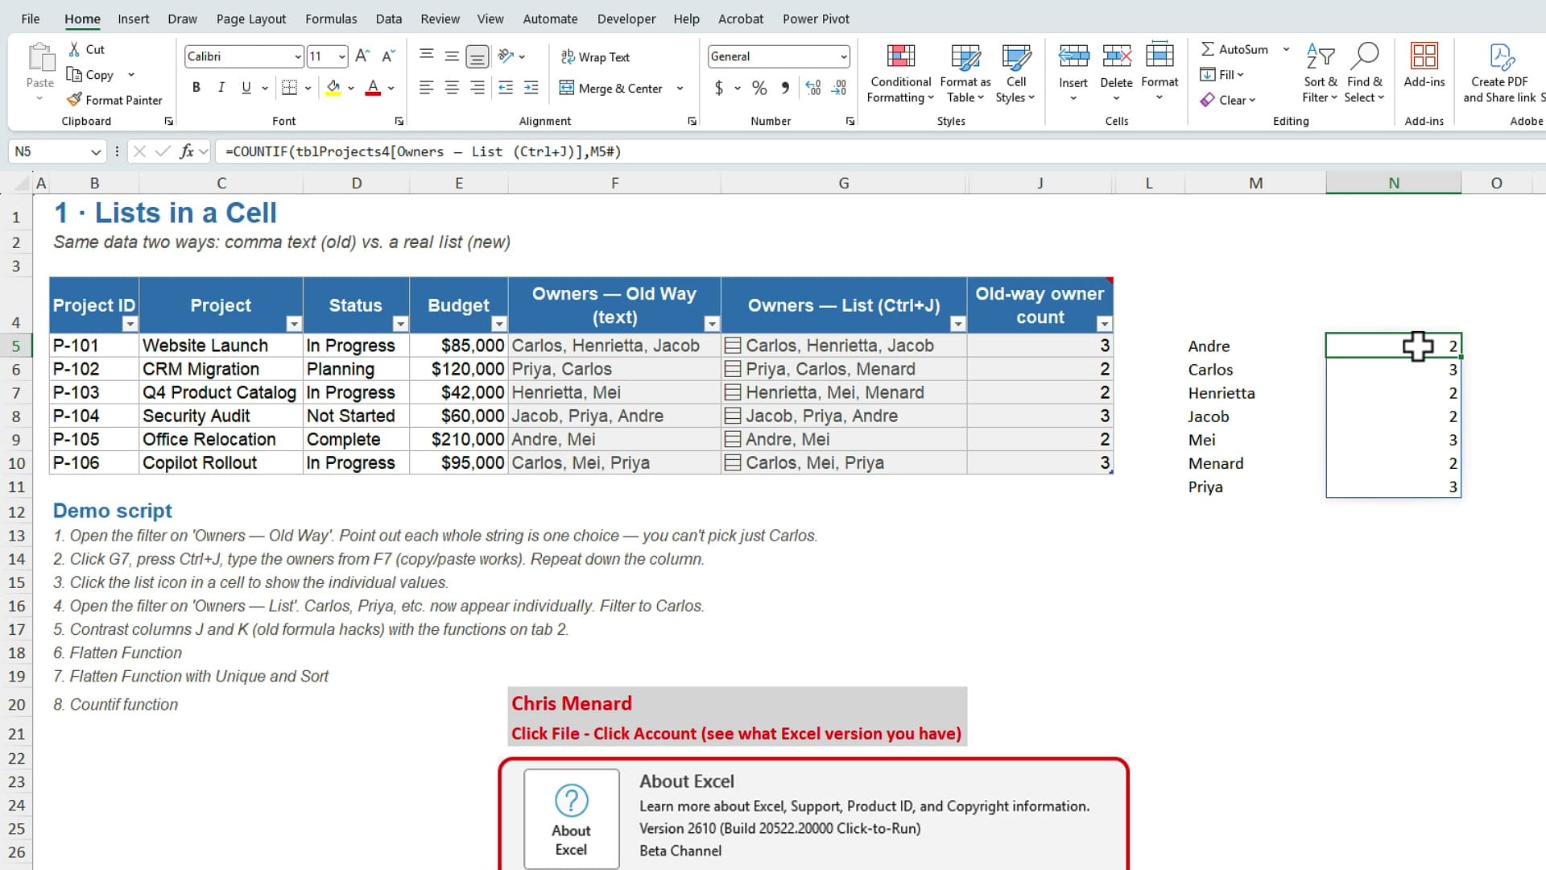This screenshot has height=870, width=1546.
Task: Open Conditional Formatting icon
Action: 900,56
